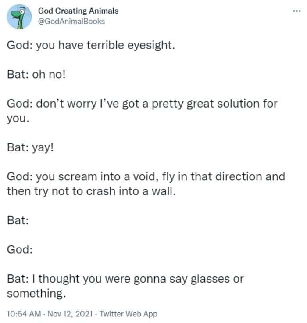Click the green dinosaur profile avatar
Viewport: 307px width, 323px height.
pyautogui.click(x=19, y=17)
